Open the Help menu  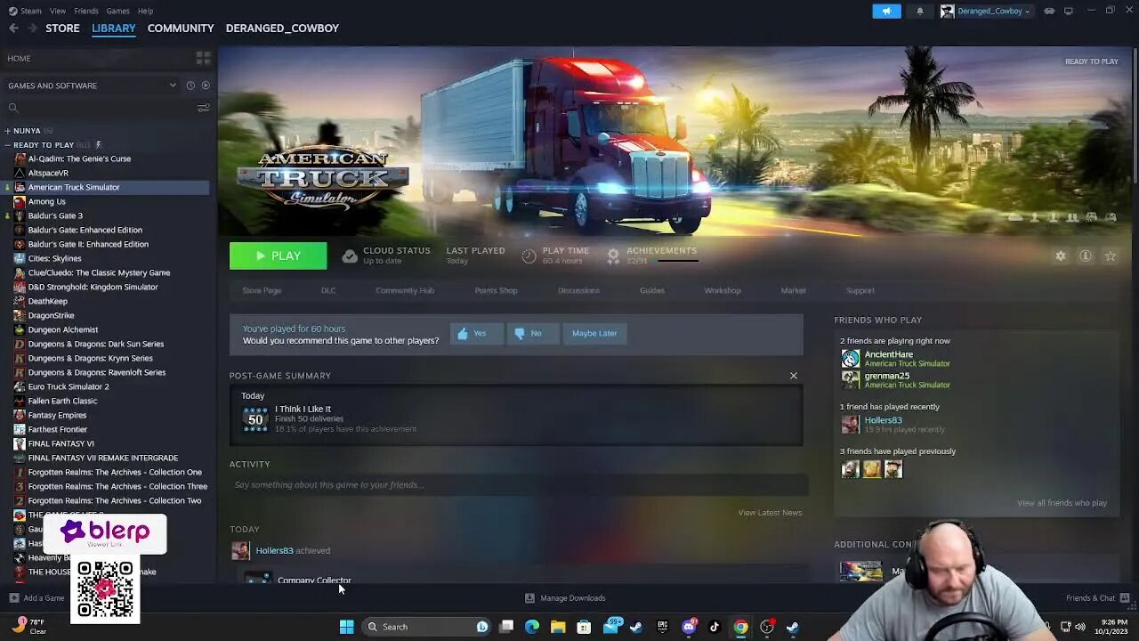tap(145, 11)
